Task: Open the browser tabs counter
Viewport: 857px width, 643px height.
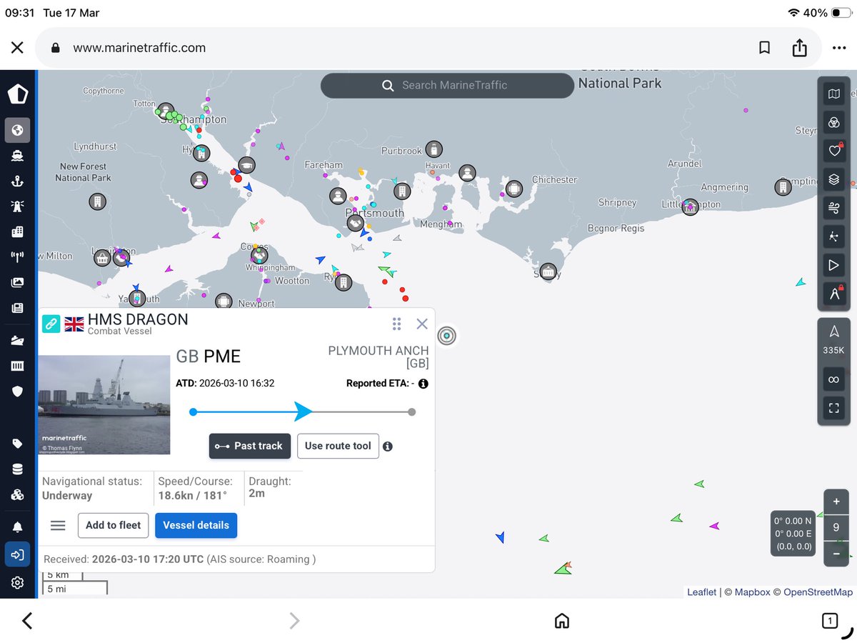Action: 829,621
